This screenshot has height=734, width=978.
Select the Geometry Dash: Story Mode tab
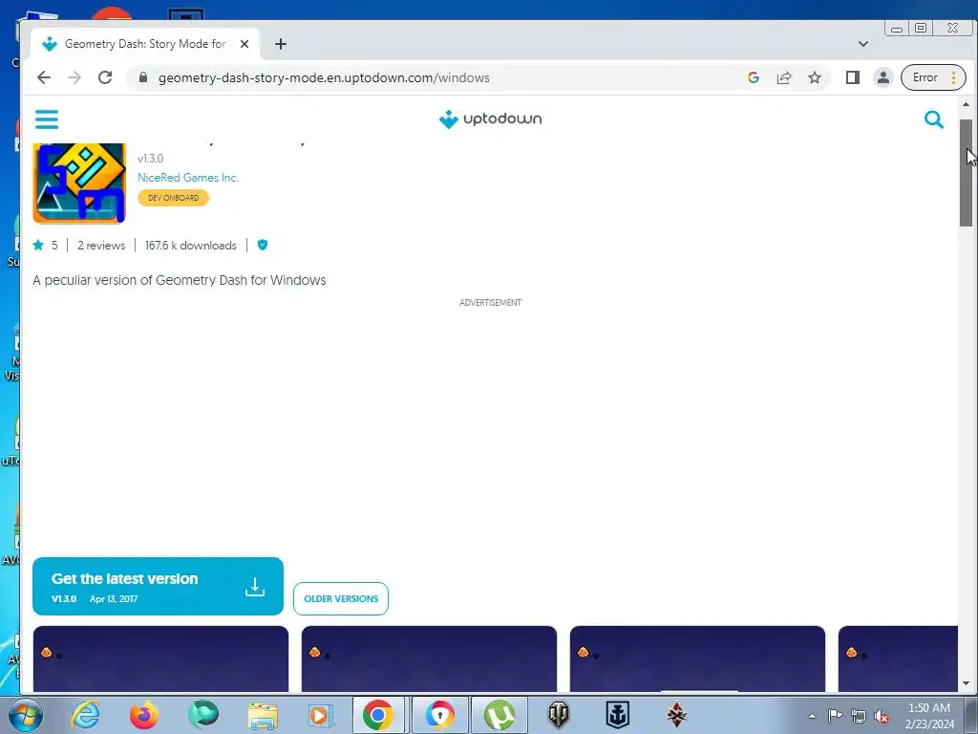click(145, 44)
